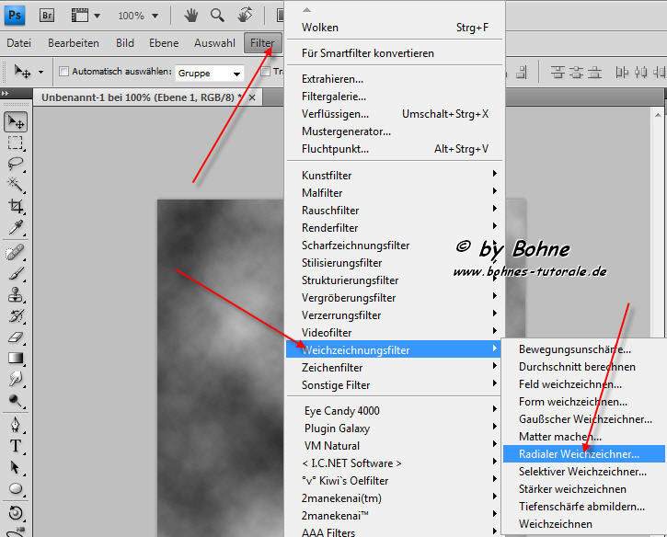Select the Clone Stamp tool
Image resolution: width=667 pixels, height=537 pixels.
coord(16,295)
